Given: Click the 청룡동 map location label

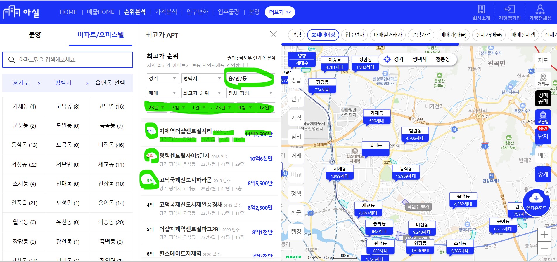Looking at the screenshot, I should click(442, 59).
